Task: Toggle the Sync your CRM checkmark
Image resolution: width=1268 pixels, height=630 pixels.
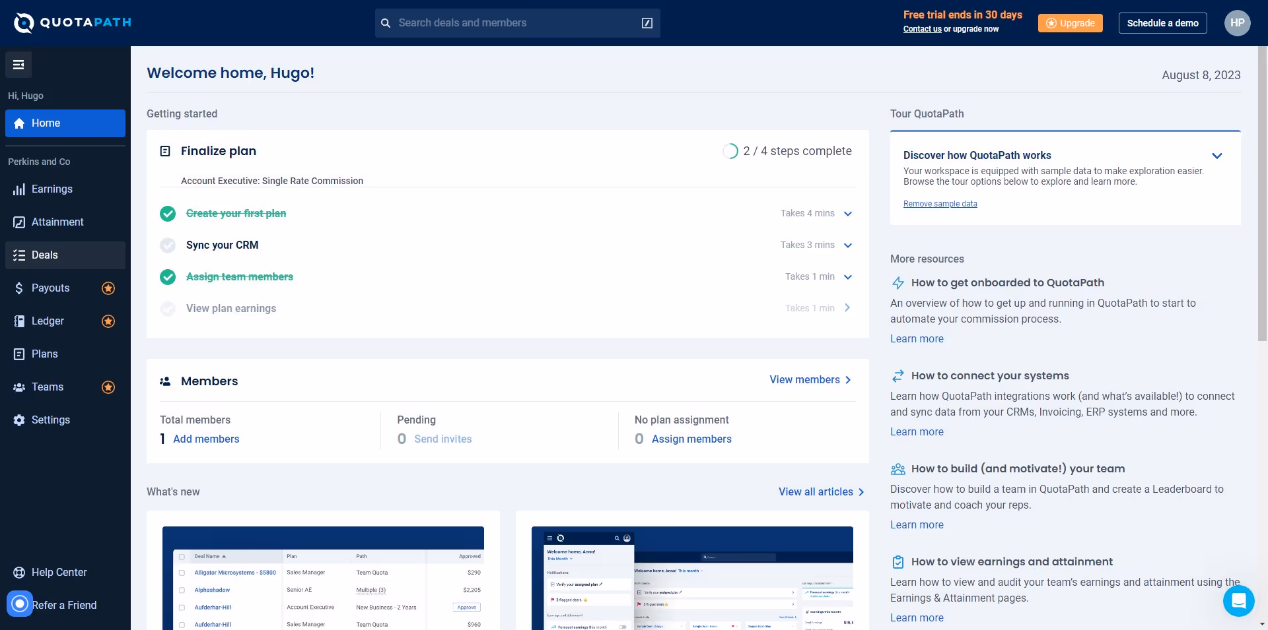Action: (x=168, y=245)
